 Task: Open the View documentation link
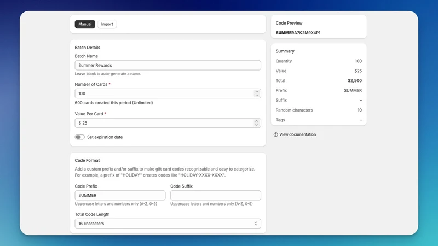point(297,134)
